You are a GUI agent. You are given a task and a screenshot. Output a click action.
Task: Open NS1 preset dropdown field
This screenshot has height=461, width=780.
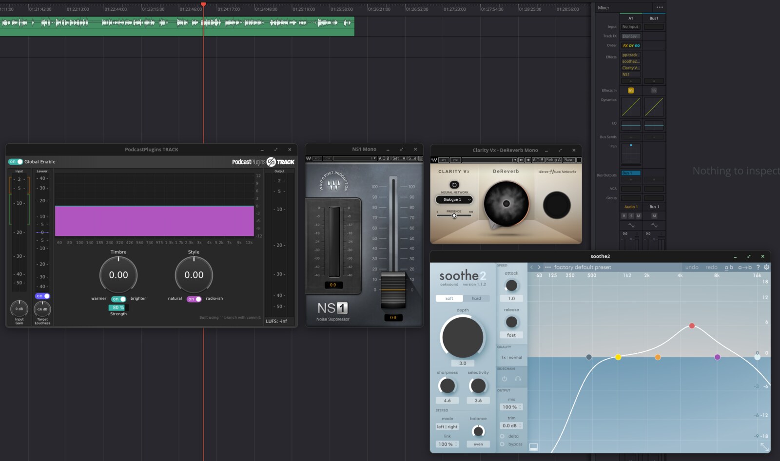[355, 158]
